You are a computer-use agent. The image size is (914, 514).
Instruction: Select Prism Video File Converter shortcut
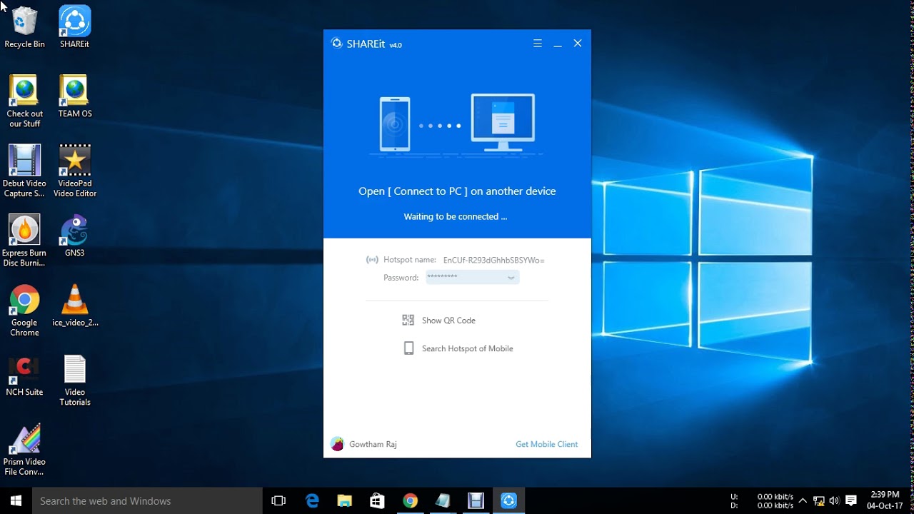click(x=24, y=450)
